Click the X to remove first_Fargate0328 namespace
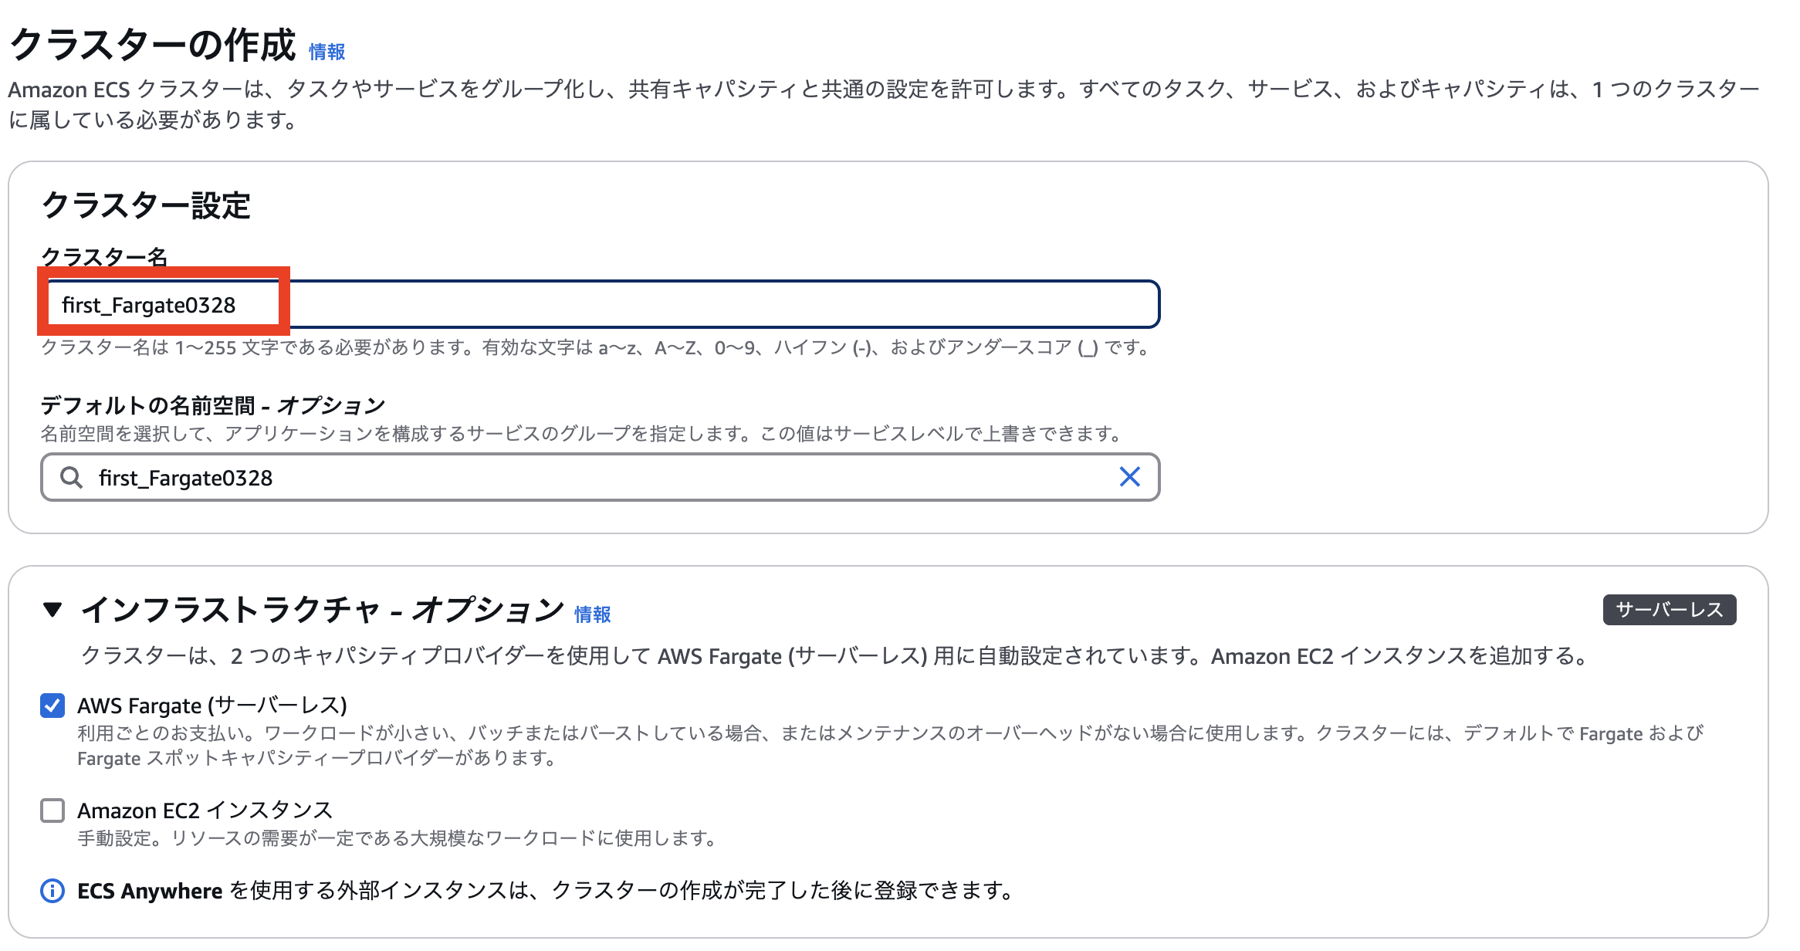 click(x=1130, y=477)
